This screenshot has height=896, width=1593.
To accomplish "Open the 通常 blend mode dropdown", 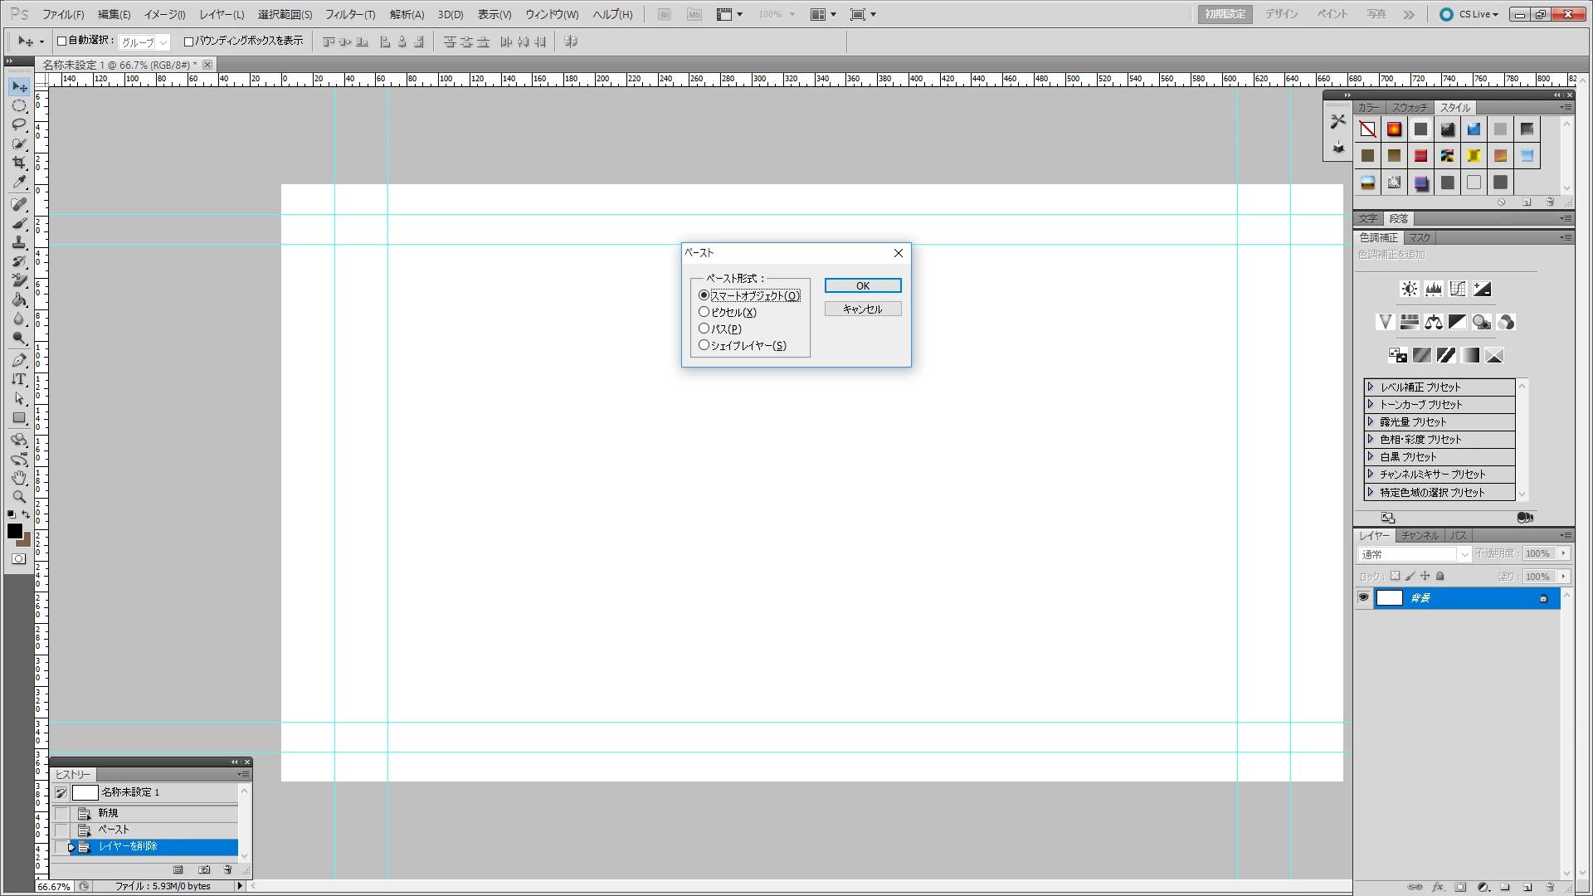I will 1414,554.
